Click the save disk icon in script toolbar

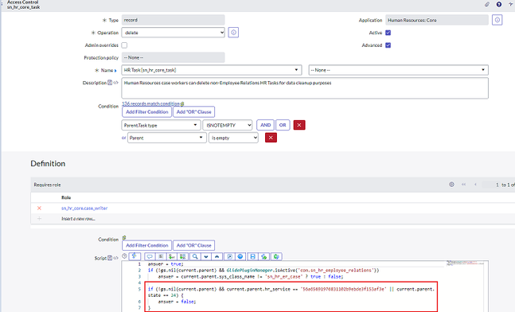[252, 256]
